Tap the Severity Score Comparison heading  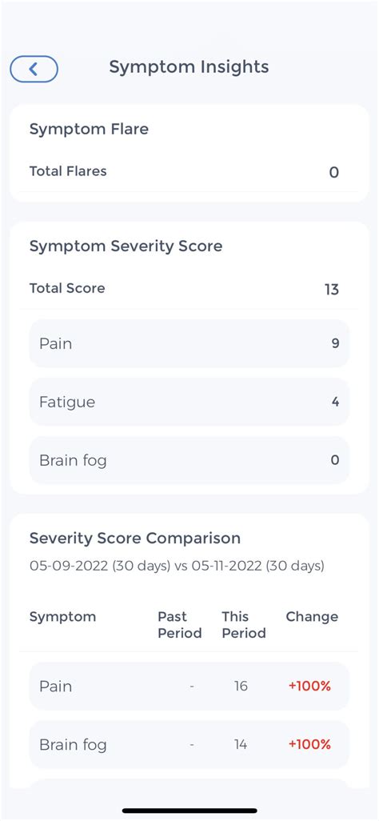(x=135, y=539)
